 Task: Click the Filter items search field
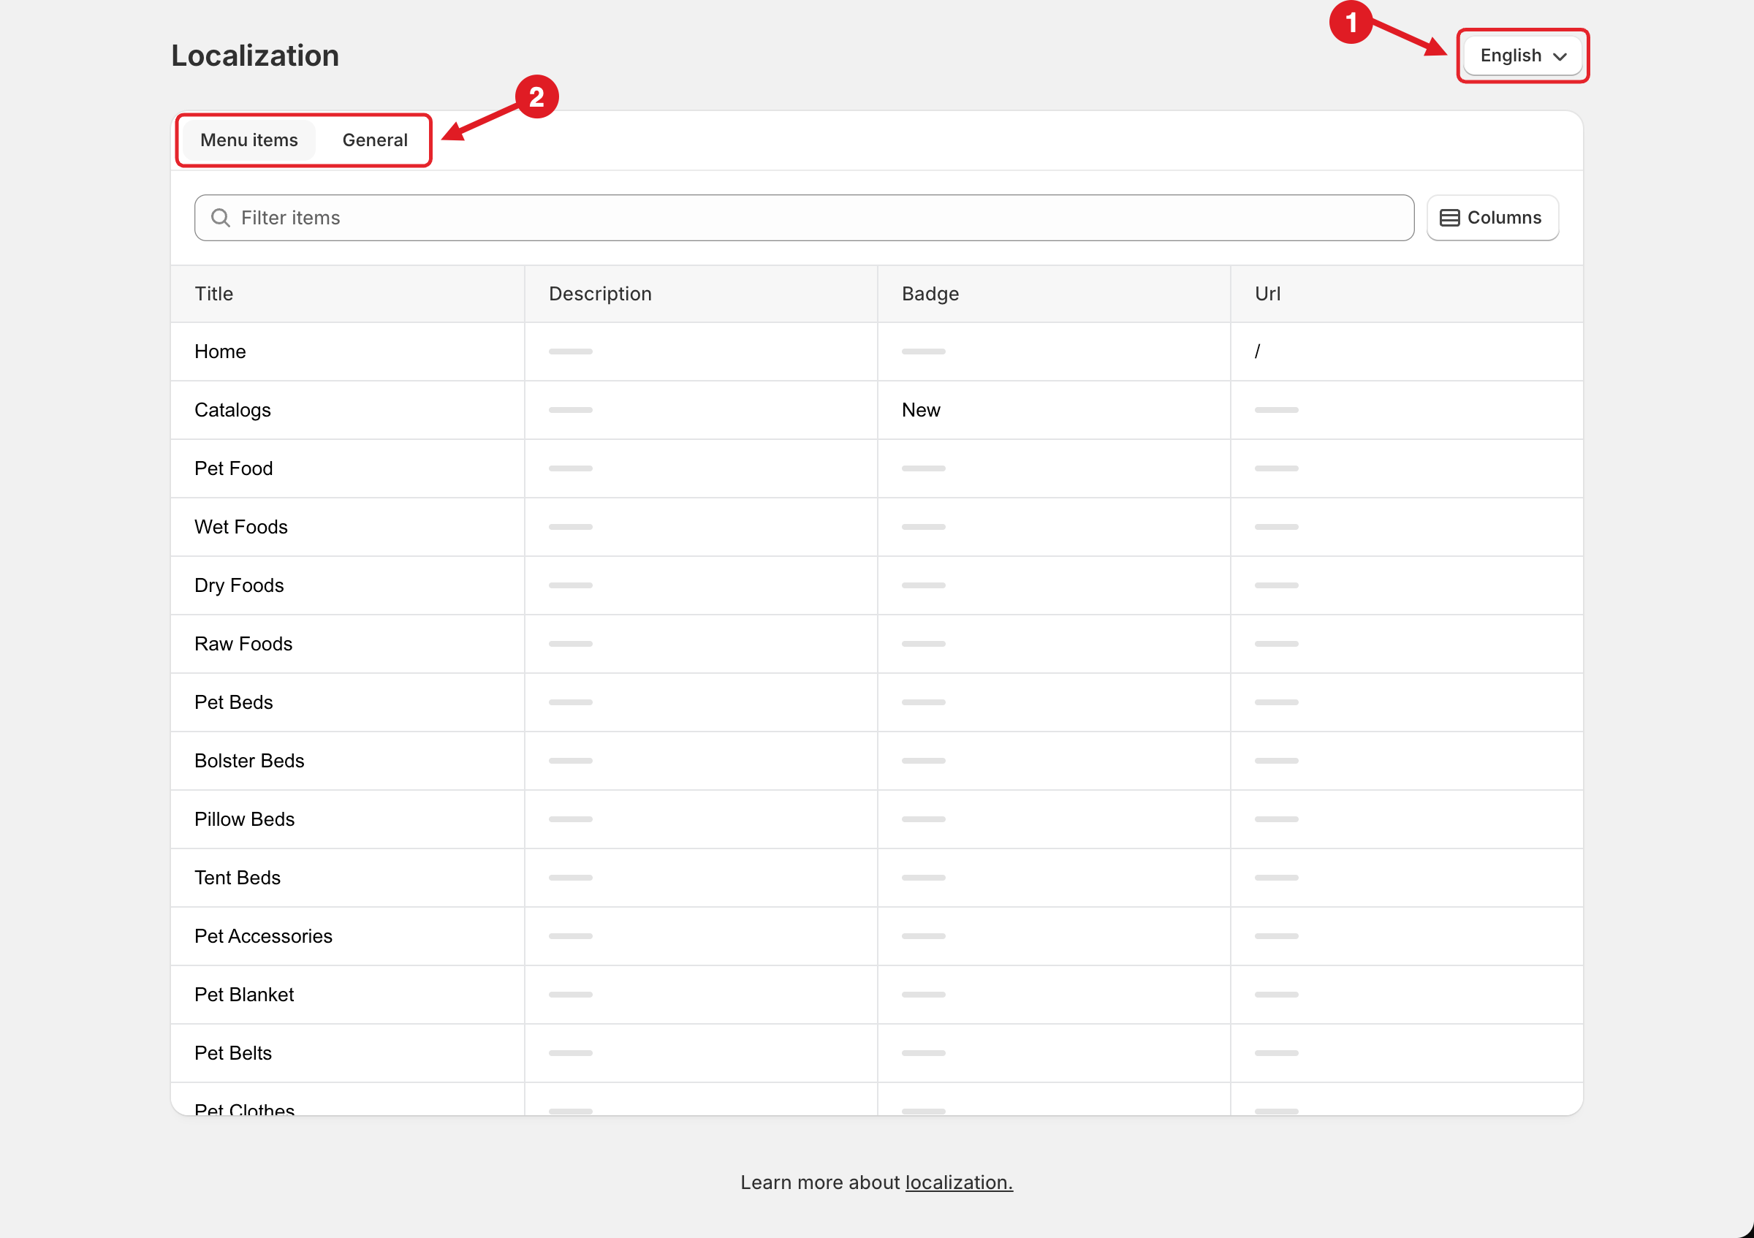point(804,218)
